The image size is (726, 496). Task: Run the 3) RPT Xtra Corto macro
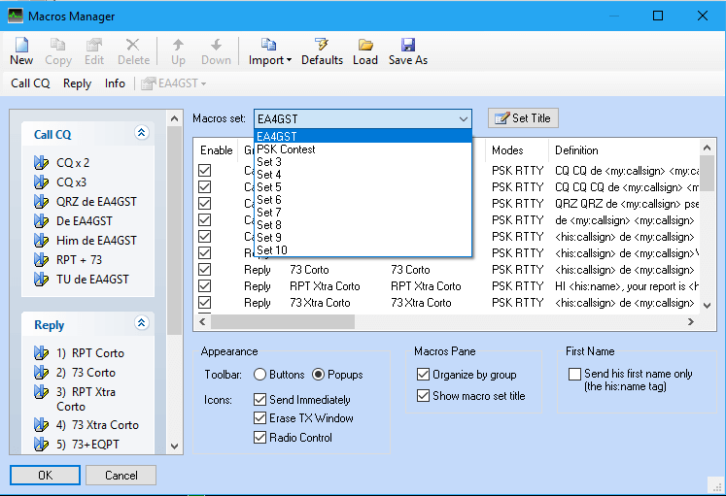(x=86, y=399)
